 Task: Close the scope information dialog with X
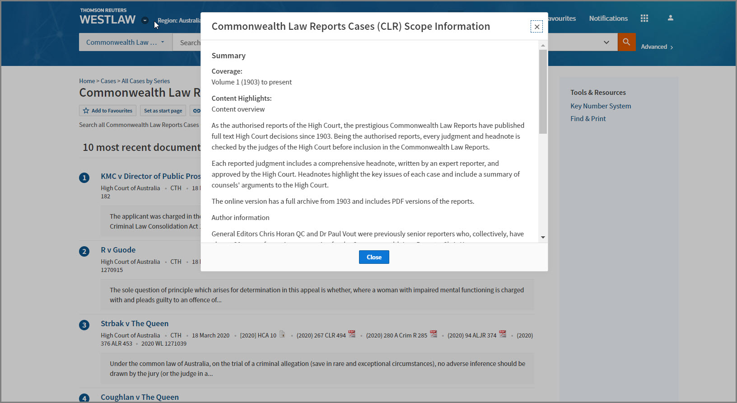click(536, 27)
